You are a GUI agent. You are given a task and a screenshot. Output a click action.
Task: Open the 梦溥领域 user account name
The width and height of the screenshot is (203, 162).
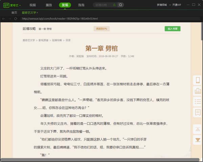click(x=162, y=5)
